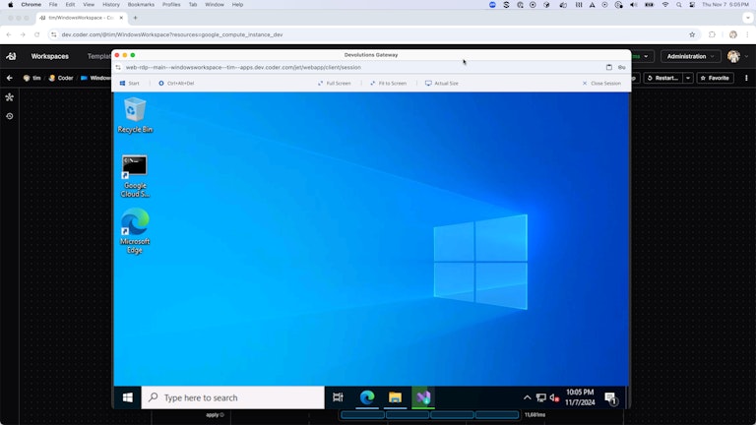Choose Fit to Screen scaling
Screen dimensions: 756x425
(388, 84)
